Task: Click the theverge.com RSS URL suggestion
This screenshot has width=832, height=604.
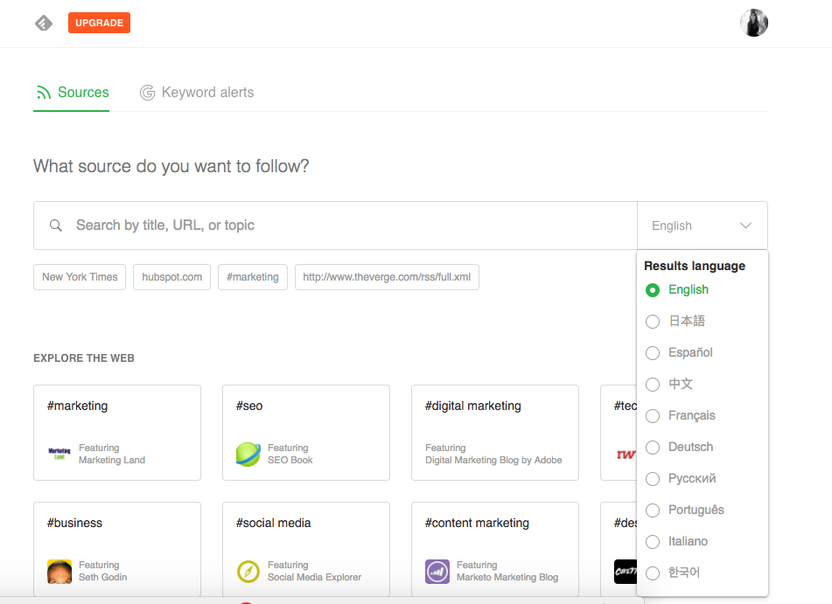Action: tap(387, 277)
